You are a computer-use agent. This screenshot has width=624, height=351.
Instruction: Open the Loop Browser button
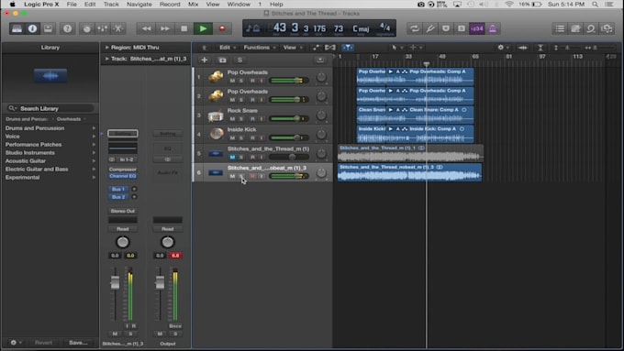[591, 28]
